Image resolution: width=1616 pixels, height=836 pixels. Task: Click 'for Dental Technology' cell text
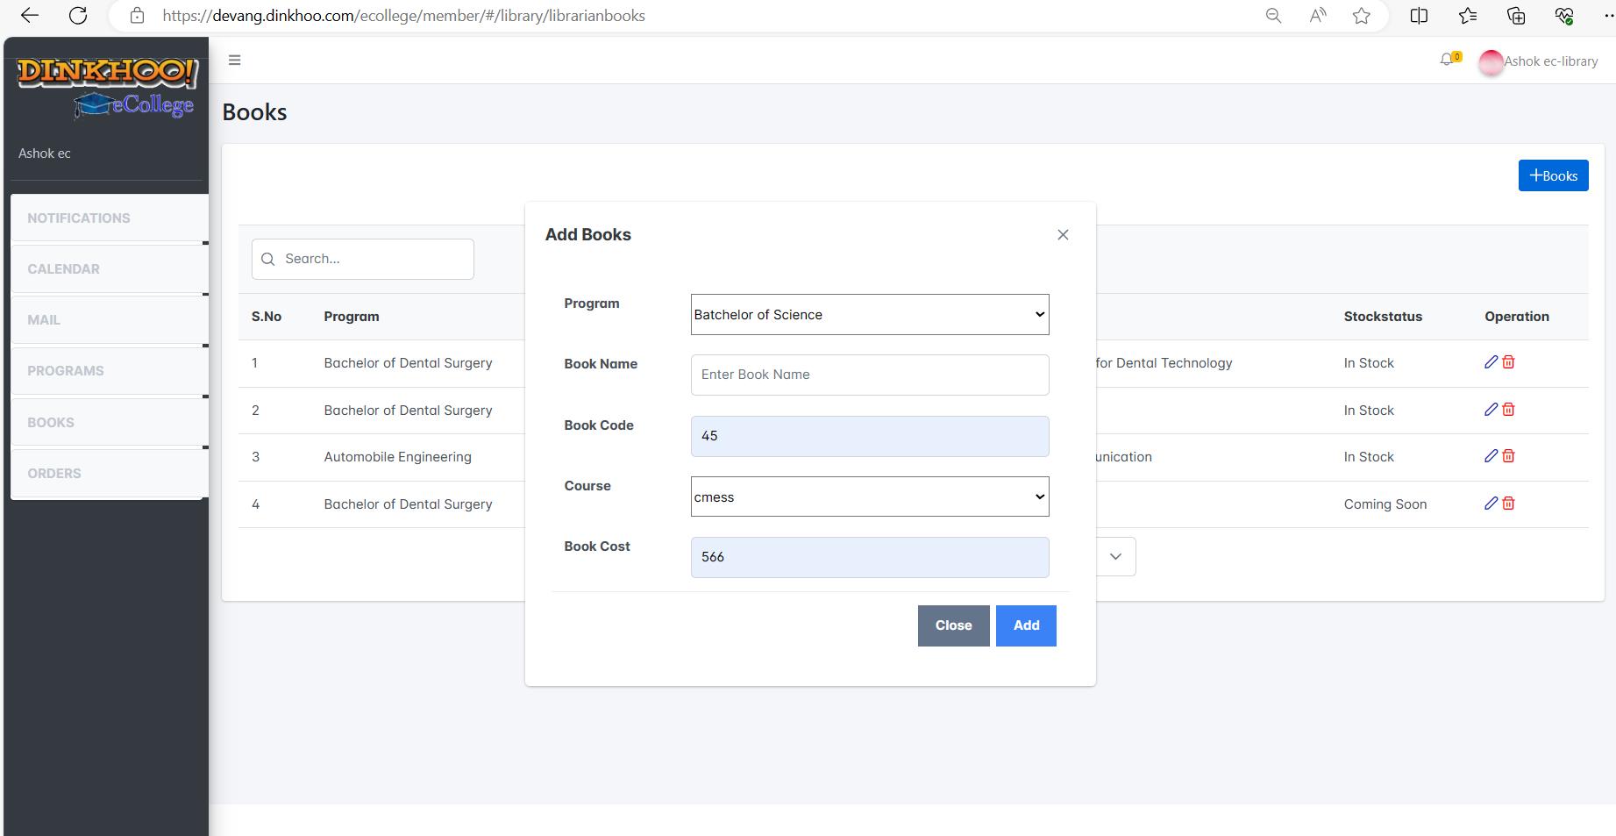tap(1164, 363)
